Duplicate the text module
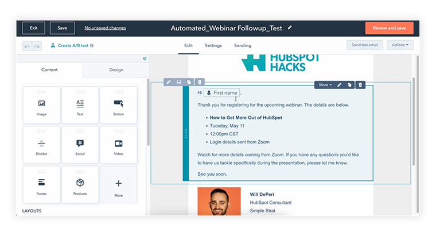This screenshot has height=236, width=436. pyautogui.click(x=349, y=85)
